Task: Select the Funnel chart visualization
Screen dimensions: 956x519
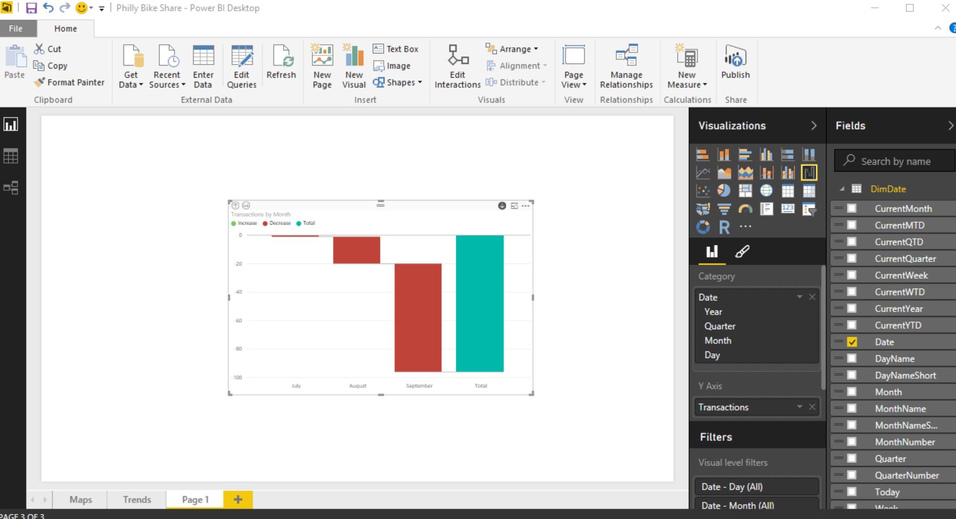Action: pos(724,209)
